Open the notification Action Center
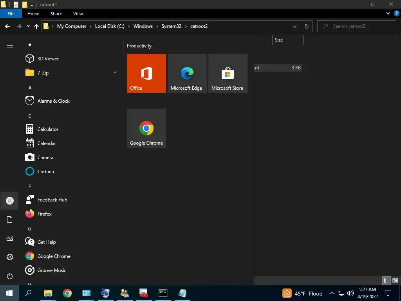Viewport: 401px width, 301px height. click(x=388, y=293)
